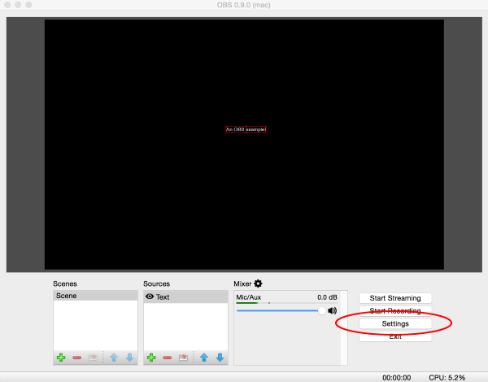This screenshot has height=382, width=488.
Task: Move the scene down in the list
Action: click(129, 358)
